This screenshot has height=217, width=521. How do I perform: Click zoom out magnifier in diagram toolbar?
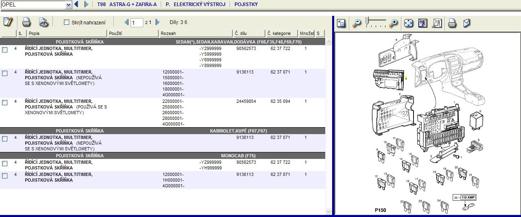357,23
